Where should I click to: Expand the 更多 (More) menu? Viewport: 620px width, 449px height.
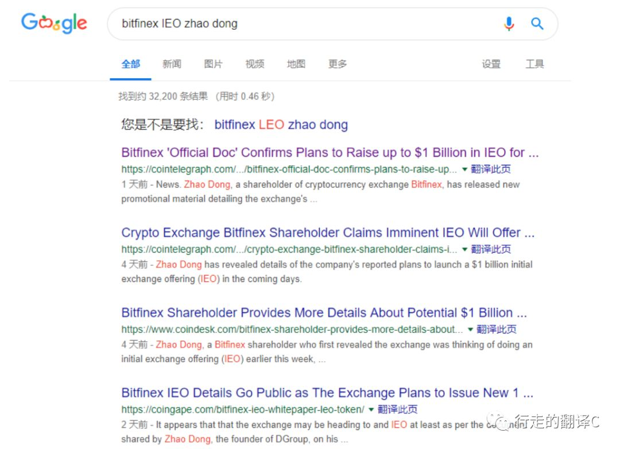(338, 64)
